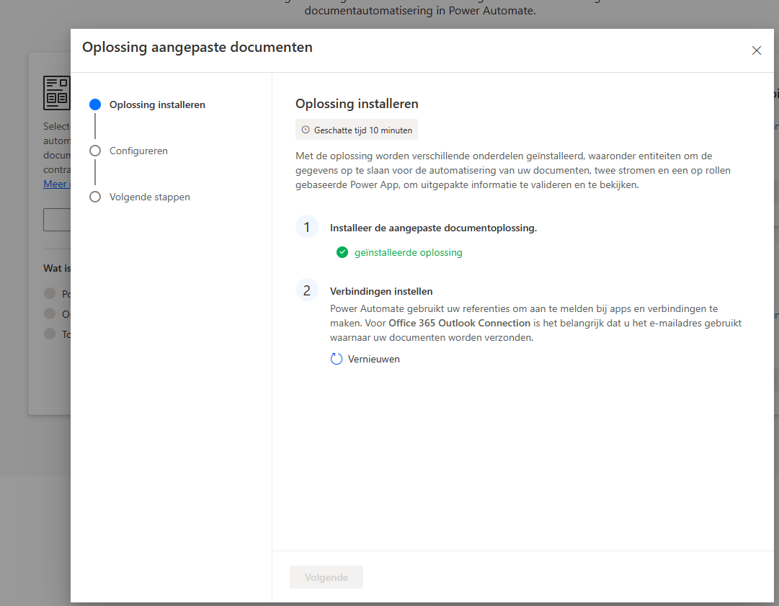The width and height of the screenshot is (779, 606).
Task: Select the third radio option in the background panel
Action: [49, 334]
